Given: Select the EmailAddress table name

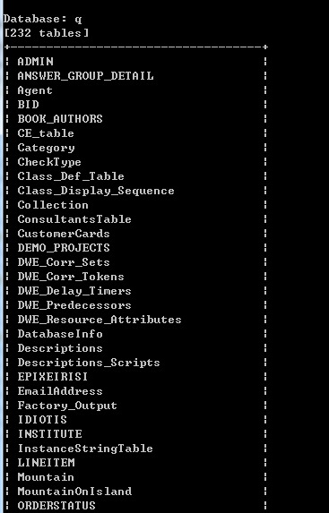Looking at the screenshot, I should click(x=60, y=391).
